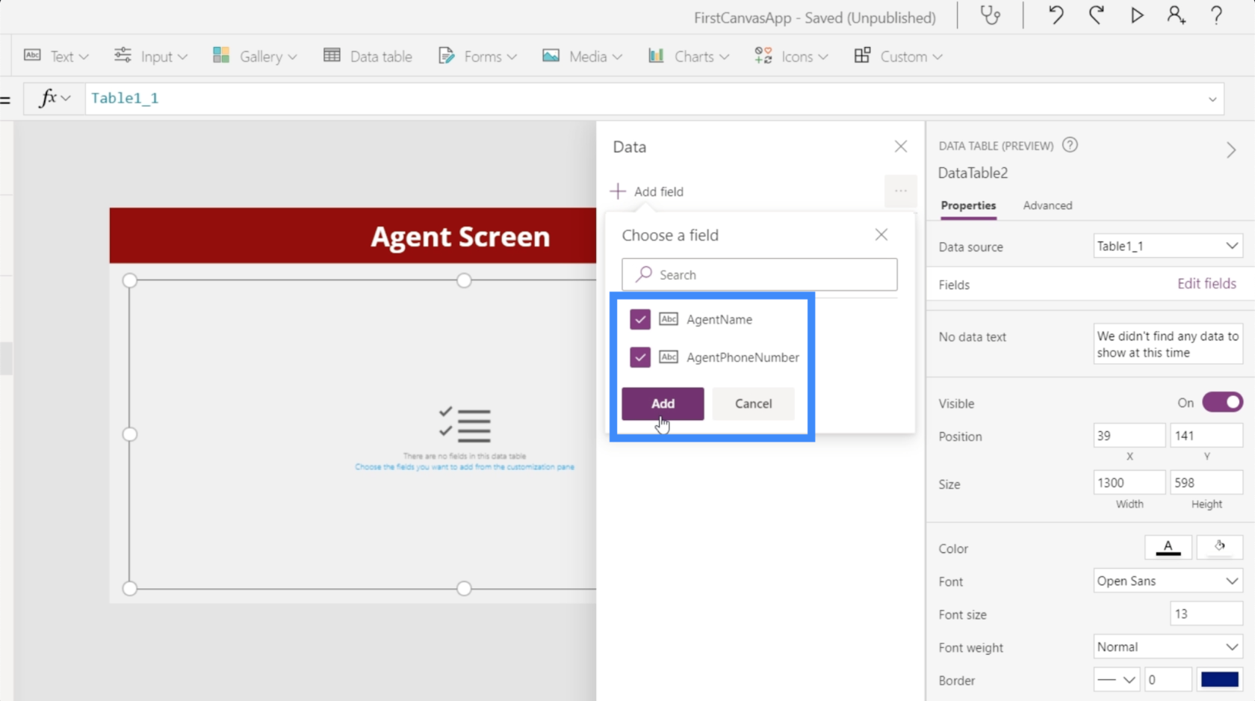Click the Icons toolbar icon

[x=763, y=55]
